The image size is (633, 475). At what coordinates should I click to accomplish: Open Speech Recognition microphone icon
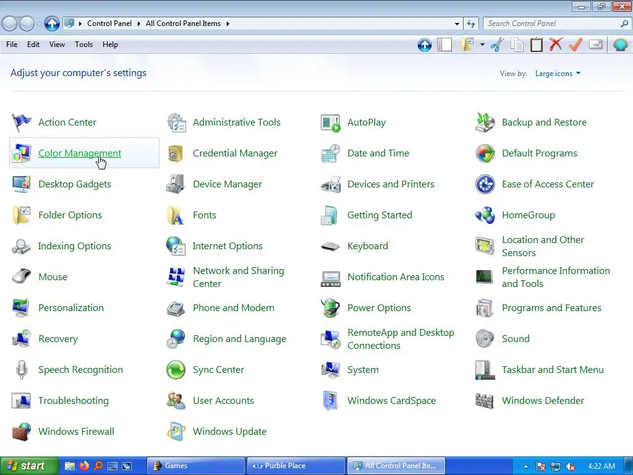(x=22, y=370)
